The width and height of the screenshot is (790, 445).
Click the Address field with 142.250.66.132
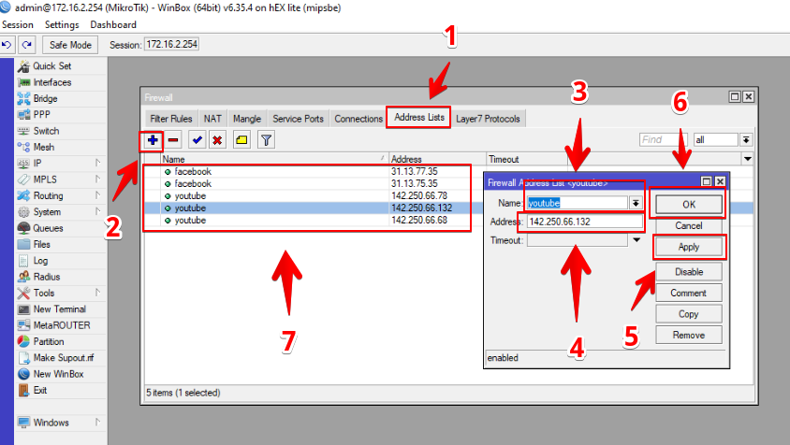click(584, 222)
